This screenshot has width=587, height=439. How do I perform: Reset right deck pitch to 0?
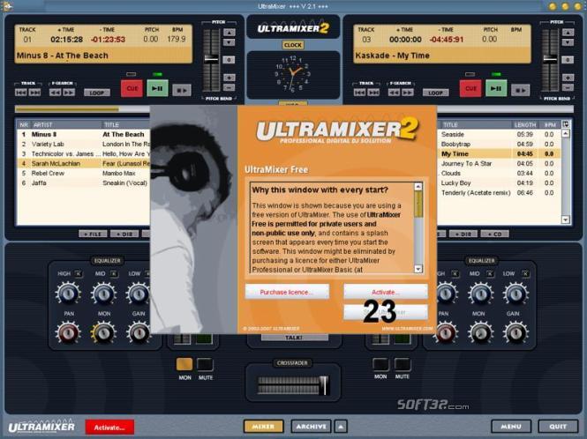click(568, 60)
